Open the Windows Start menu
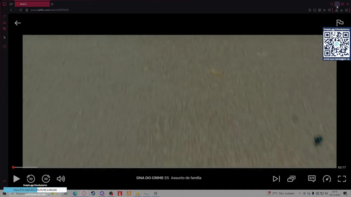The width and height of the screenshot is (351, 197). [x=4, y=193]
